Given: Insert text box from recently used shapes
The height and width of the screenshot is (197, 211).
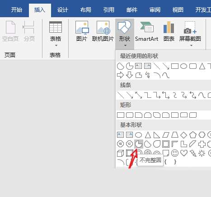Looking at the screenshot, I should pyautogui.click(x=139, y=66).
